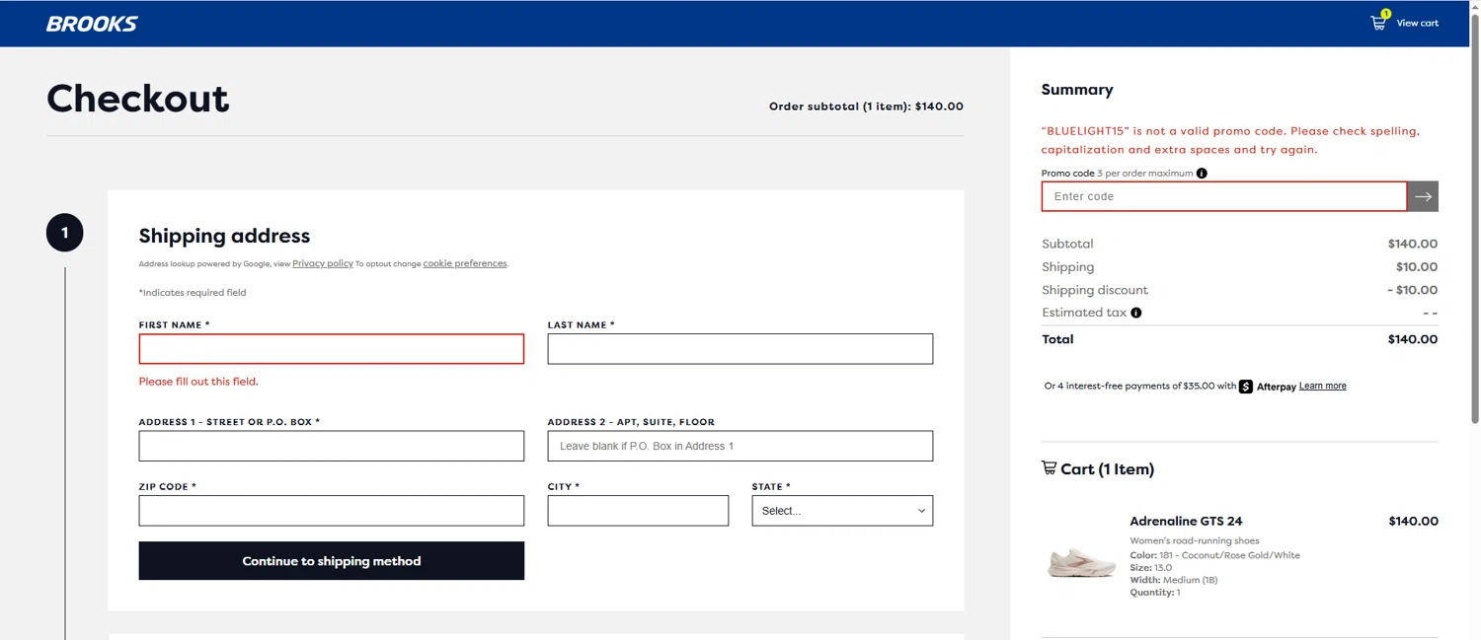The height and width of the screenshot is (640, 1481).
Task: Click Address 2 apt suite field
Action: (x=740, y=446)
